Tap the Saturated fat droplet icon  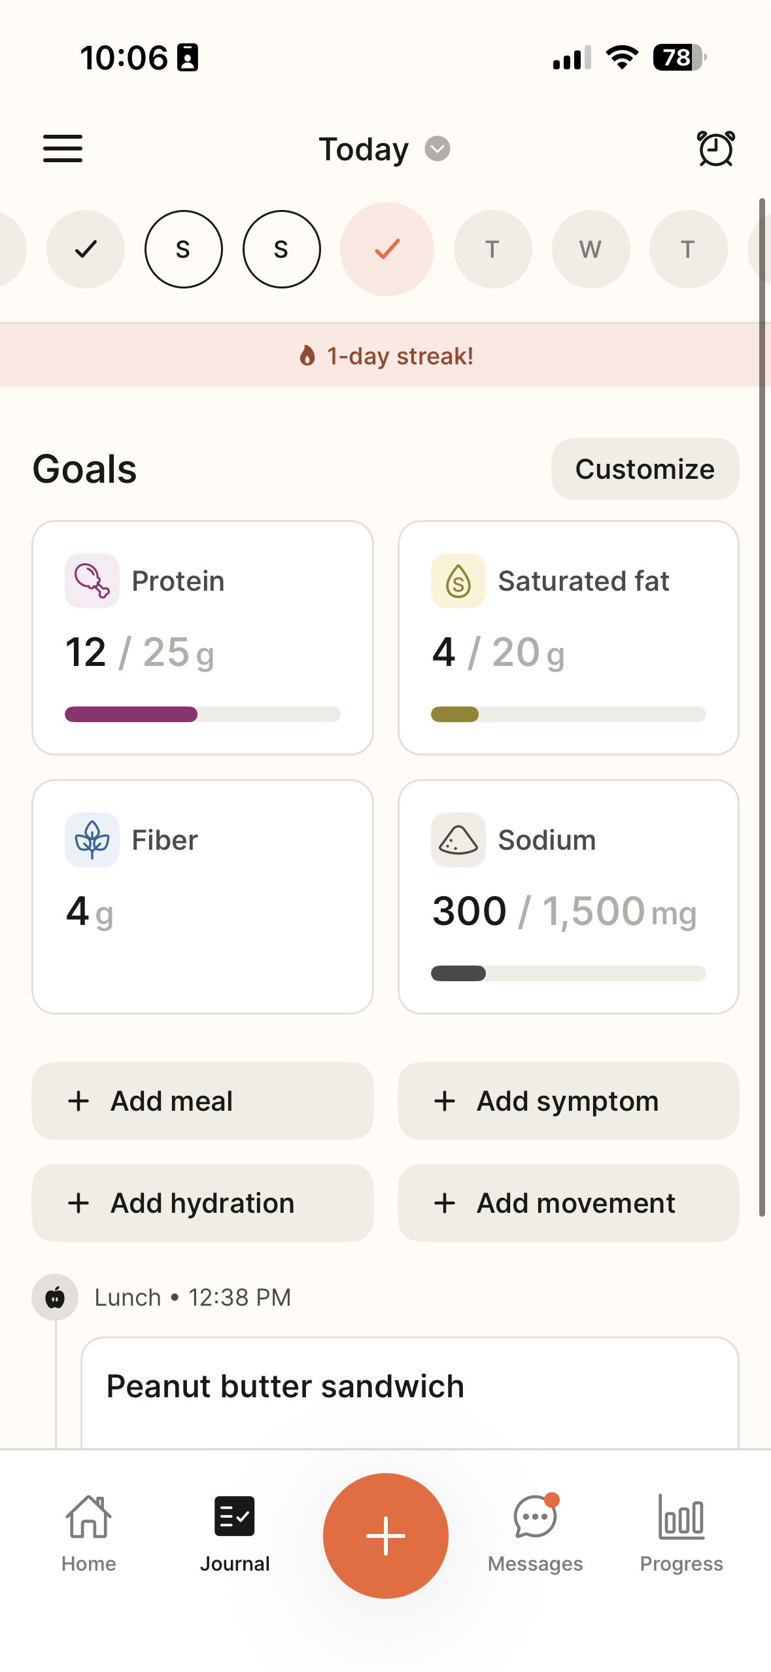tap(458, 581)
